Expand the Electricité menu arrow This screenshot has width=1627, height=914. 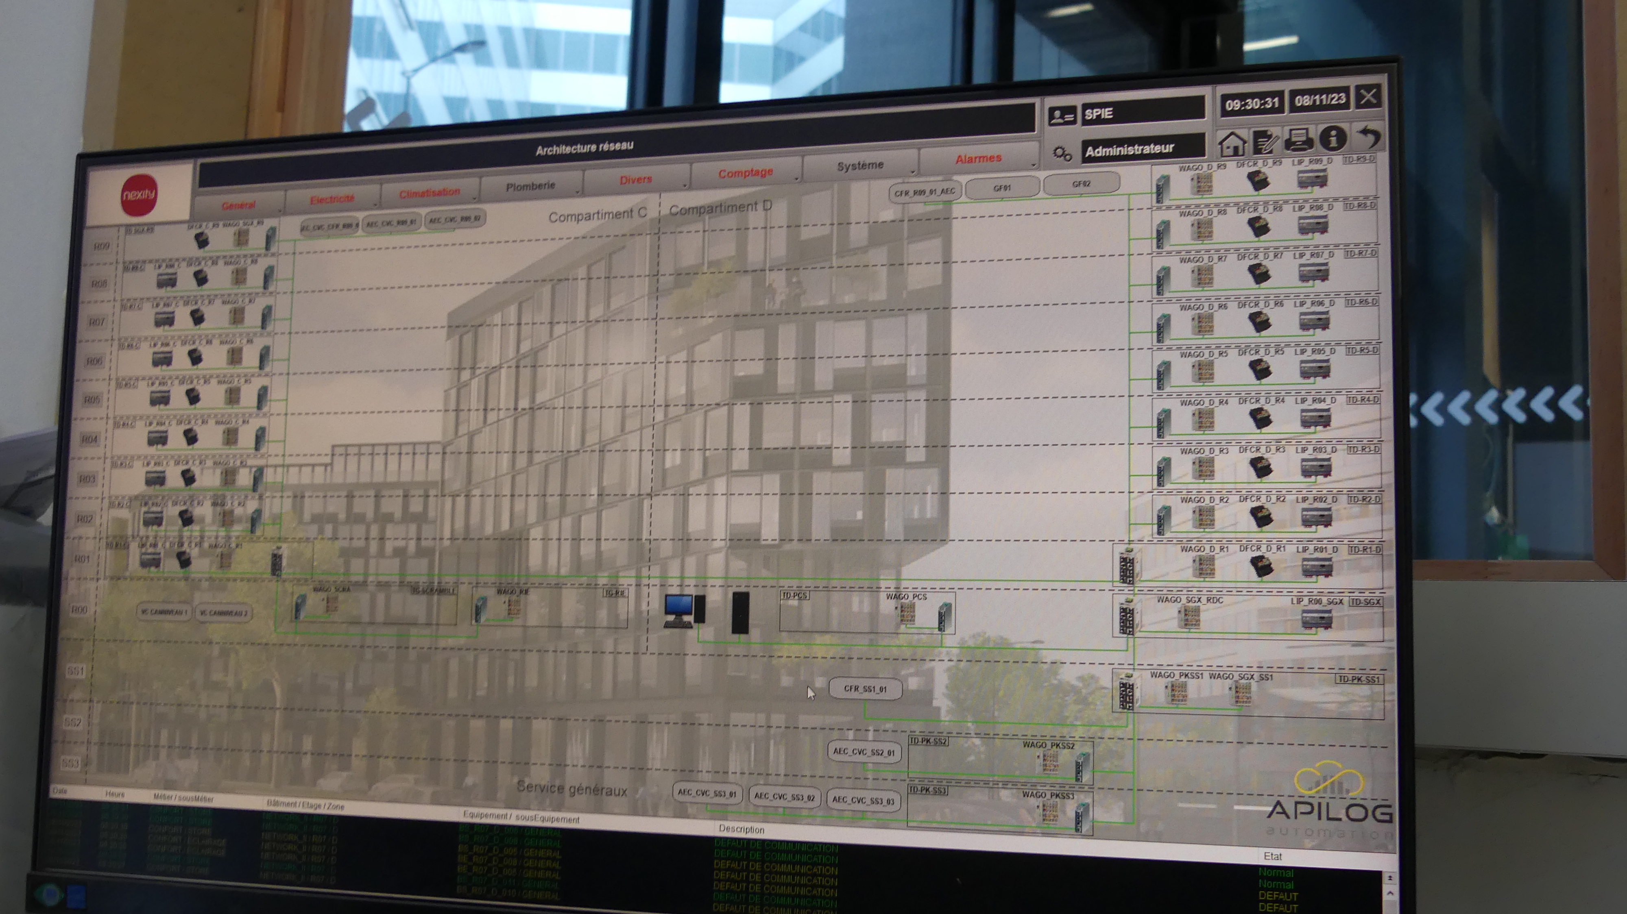[x=375, y=205]
